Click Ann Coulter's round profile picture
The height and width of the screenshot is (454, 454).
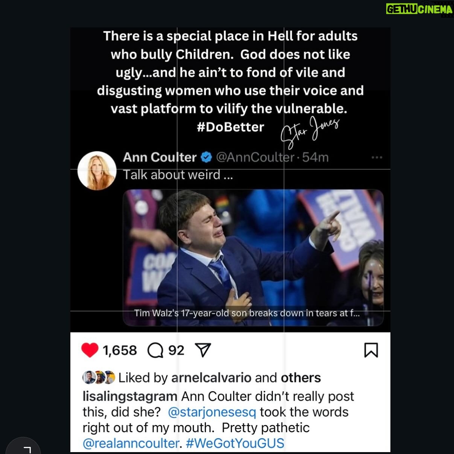click(97, 171)
